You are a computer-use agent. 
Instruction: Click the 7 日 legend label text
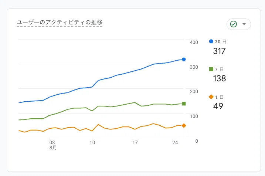tap(219, 69)
